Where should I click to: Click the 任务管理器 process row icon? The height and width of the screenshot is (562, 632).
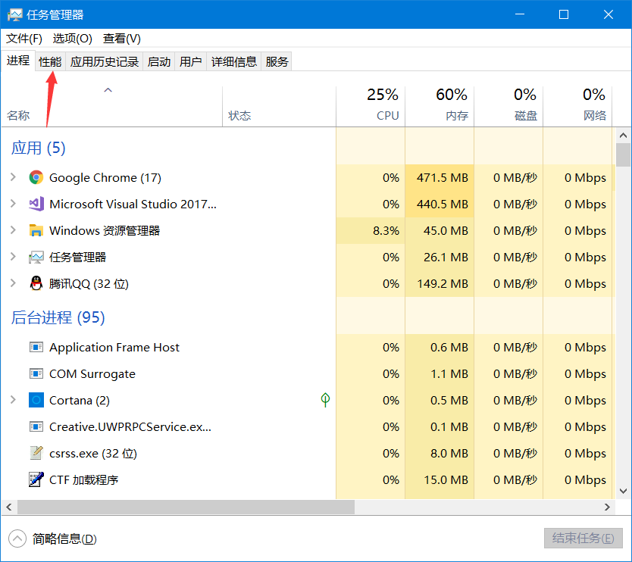pyautogui.click(x=36, y=257)
